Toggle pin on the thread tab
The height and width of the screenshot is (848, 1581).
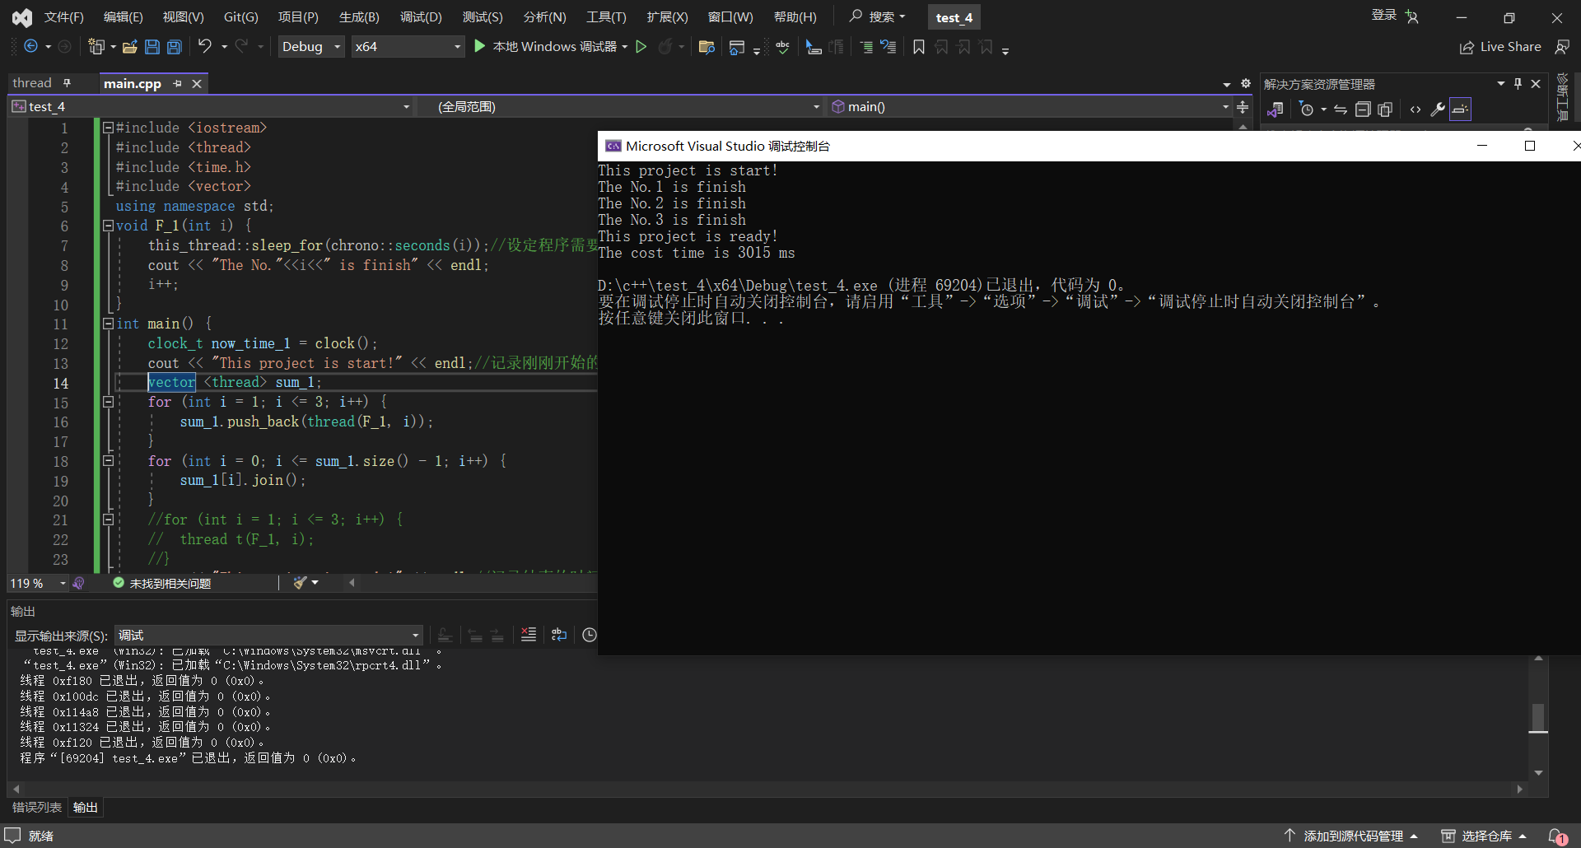pos(68,82)
